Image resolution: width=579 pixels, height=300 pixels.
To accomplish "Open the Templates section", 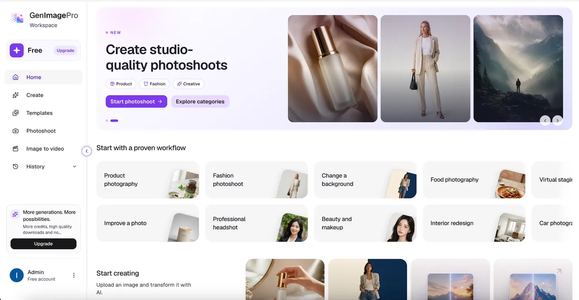I will click(44, 113).
